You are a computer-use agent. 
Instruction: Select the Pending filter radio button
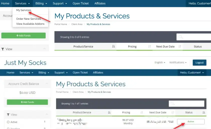coord(8,128)
